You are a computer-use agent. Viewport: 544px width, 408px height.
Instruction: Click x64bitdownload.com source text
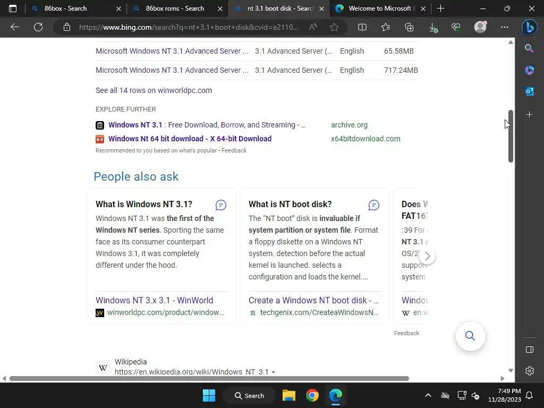(365, 139)
